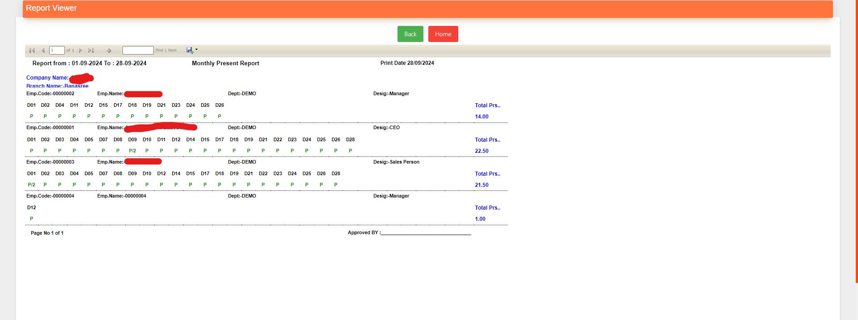Click the current page number field
This screenshot has width=858, height=320.
57,51
